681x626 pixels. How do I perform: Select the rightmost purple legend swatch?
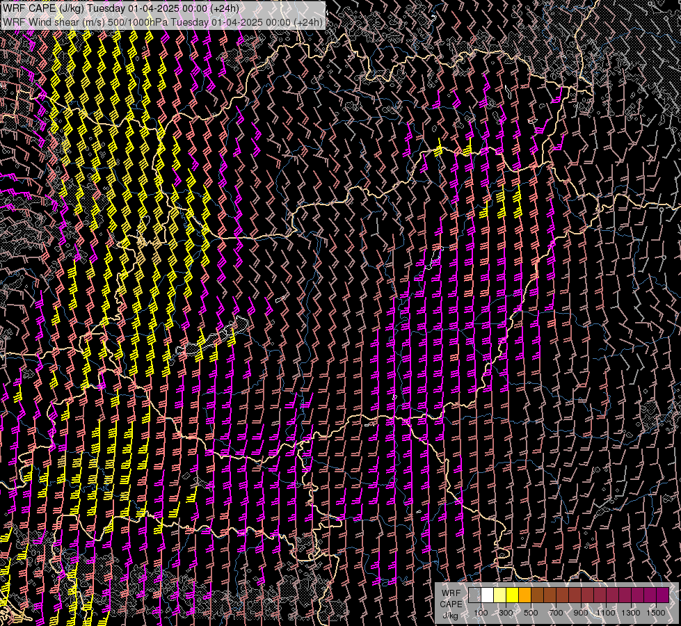click(x=663, y=595)
